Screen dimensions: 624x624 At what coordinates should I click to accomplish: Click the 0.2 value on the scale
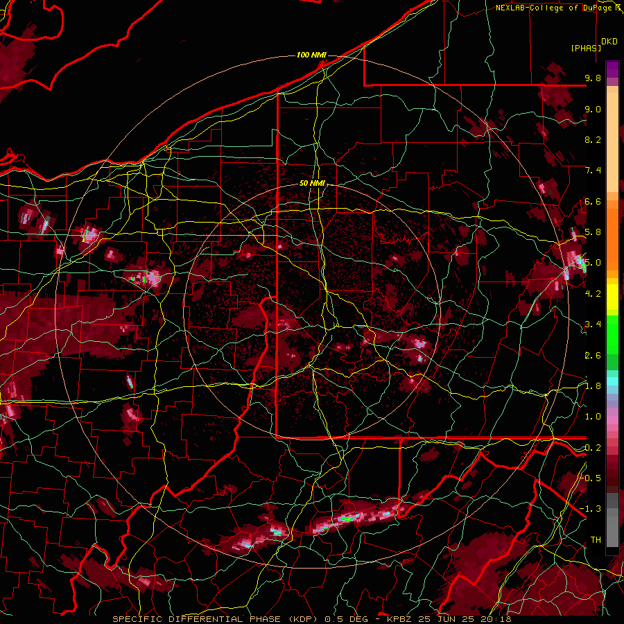click(x=593, y=448)
